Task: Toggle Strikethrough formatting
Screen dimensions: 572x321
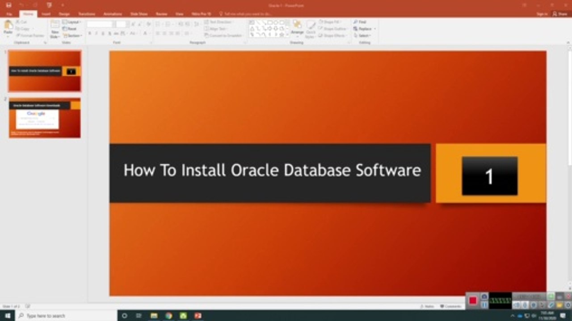Action: click(116, 33)
